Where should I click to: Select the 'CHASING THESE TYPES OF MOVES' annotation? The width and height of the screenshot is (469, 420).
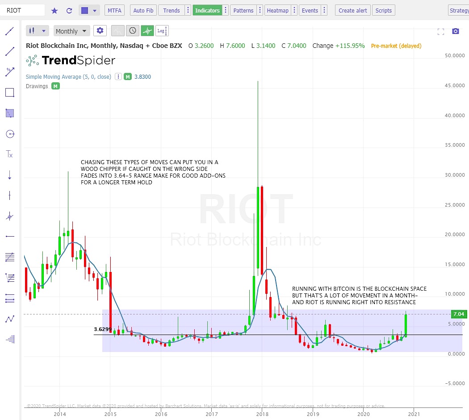click(153, 172)
